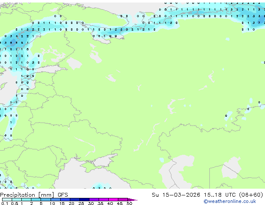Click the 2–5 mm legend swatch

(36, 200)
